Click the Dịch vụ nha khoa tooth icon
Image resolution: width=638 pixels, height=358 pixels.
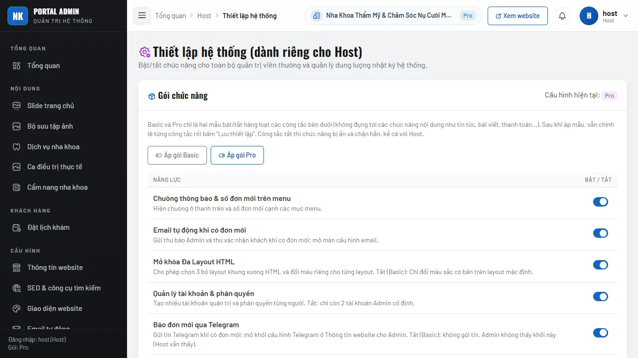pyautogui.click(x=16, y=147)
